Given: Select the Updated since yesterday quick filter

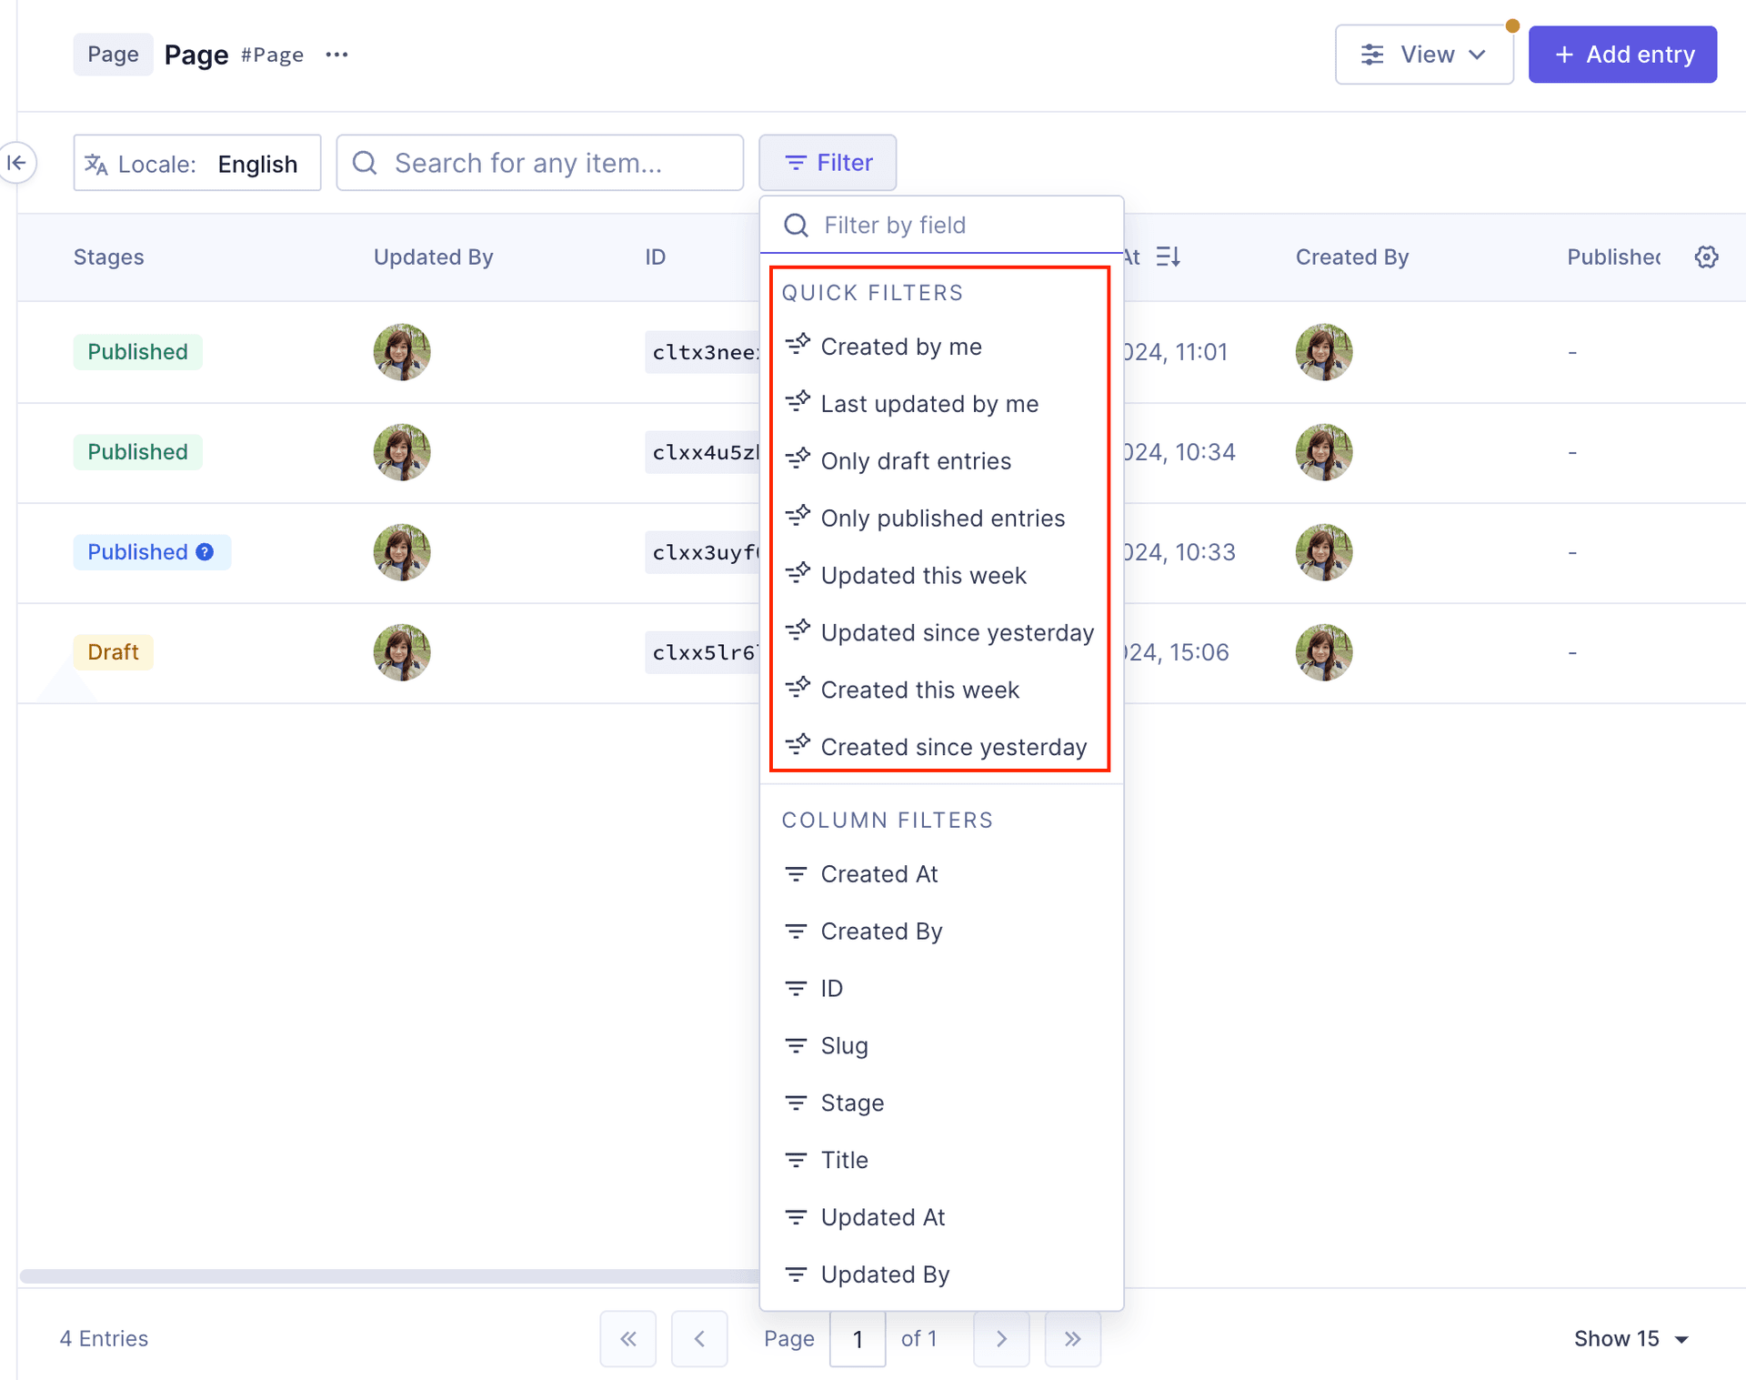Looking at the screenshot, I should tap(941, 633).
